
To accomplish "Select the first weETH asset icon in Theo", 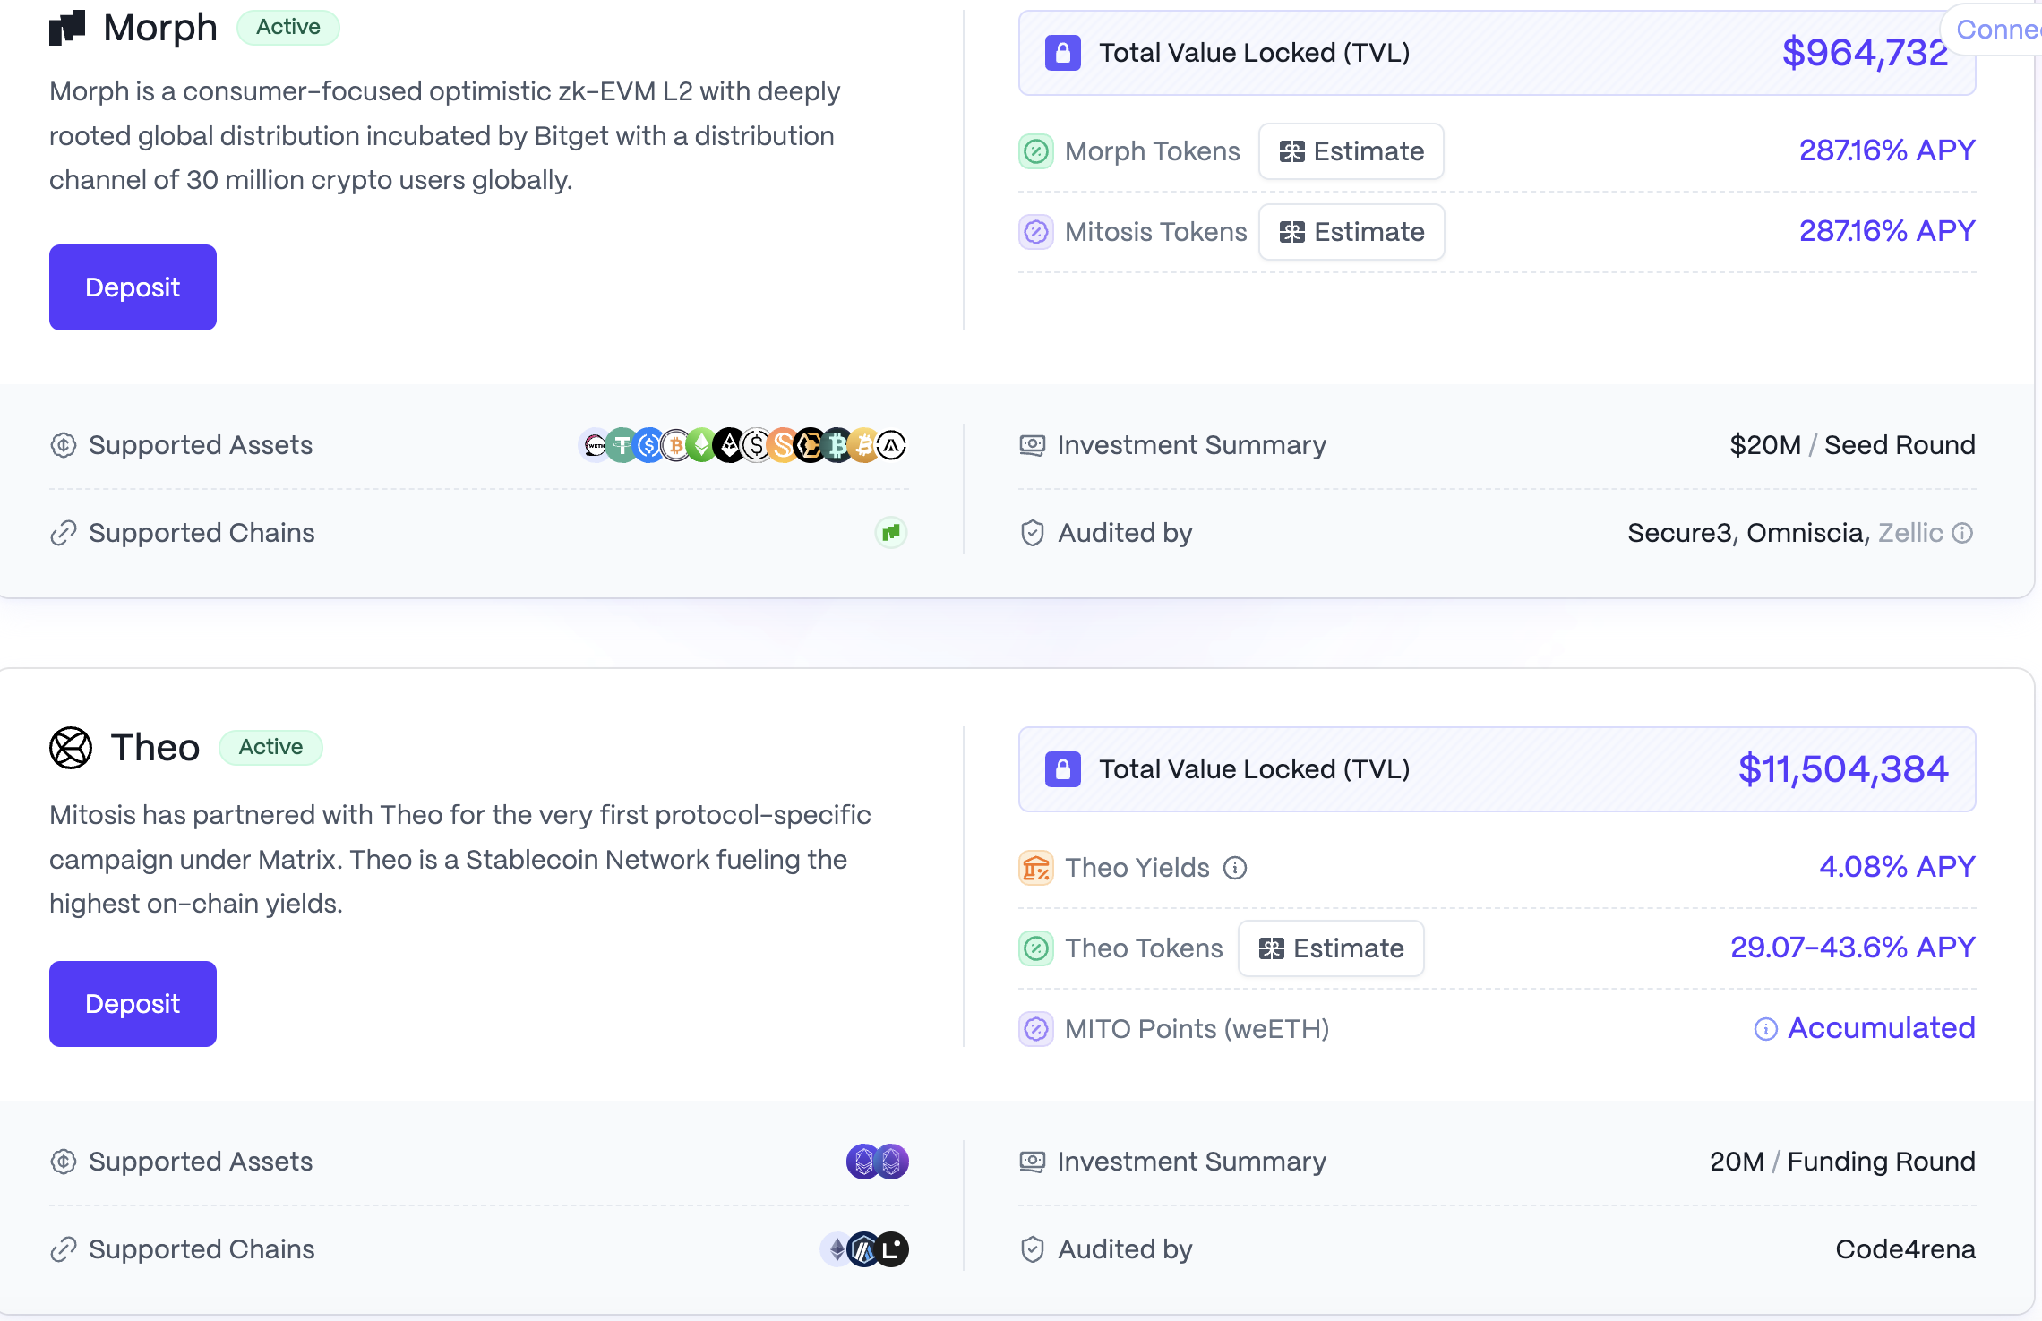I will [x=863, y=1162].
